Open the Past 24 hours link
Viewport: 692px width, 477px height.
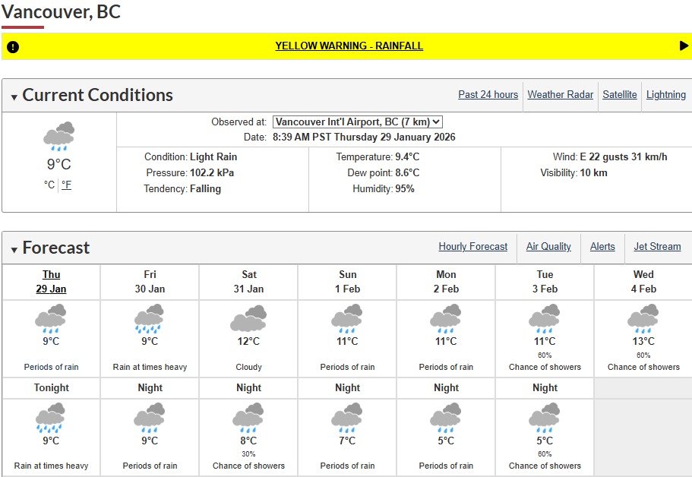(x=488, y=95)
